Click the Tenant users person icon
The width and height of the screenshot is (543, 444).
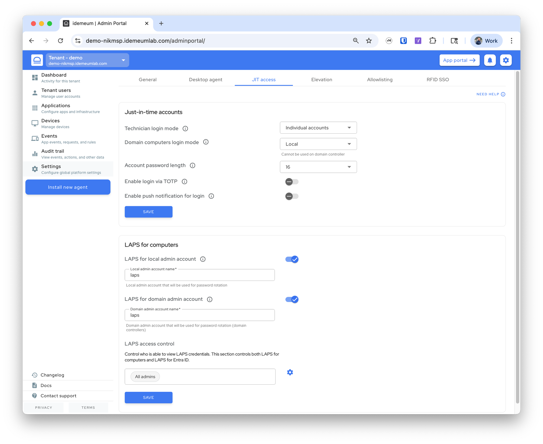point(35,93)
